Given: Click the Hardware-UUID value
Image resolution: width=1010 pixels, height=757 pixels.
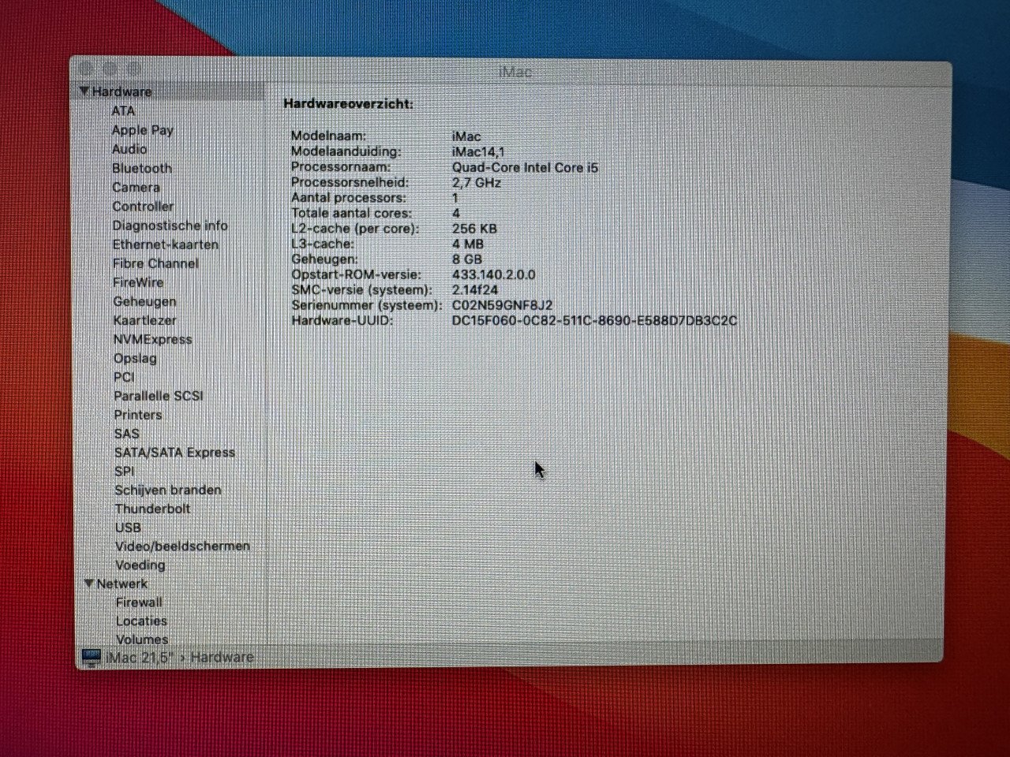Looking at the screenshot, I should [x=594, y=320].
